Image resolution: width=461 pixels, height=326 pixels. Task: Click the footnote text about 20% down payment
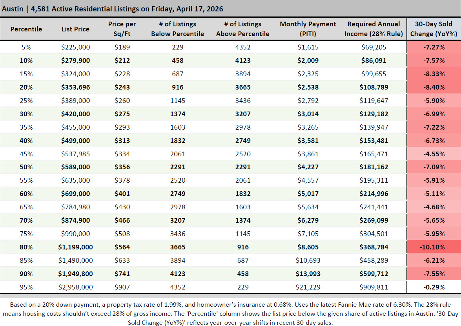point(230,313)
